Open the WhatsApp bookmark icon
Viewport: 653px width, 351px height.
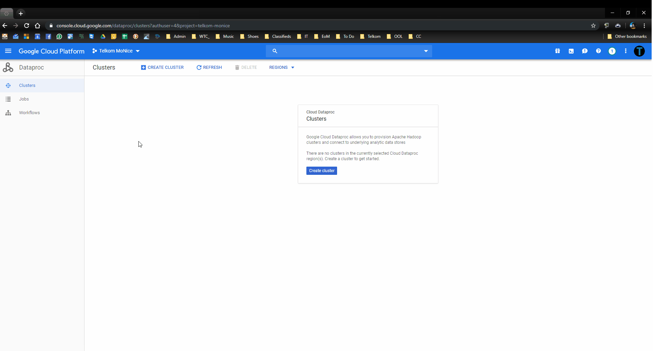tap(59, 36)
